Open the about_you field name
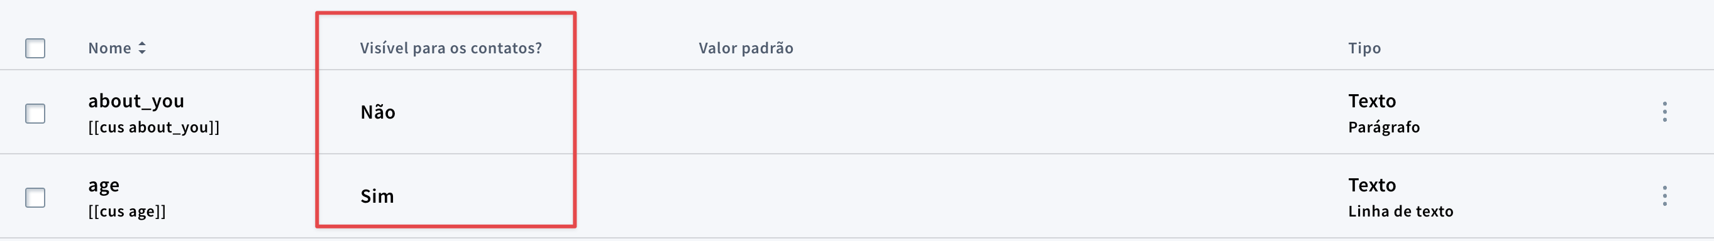1714x241 pixels. [x=136, y=101]
